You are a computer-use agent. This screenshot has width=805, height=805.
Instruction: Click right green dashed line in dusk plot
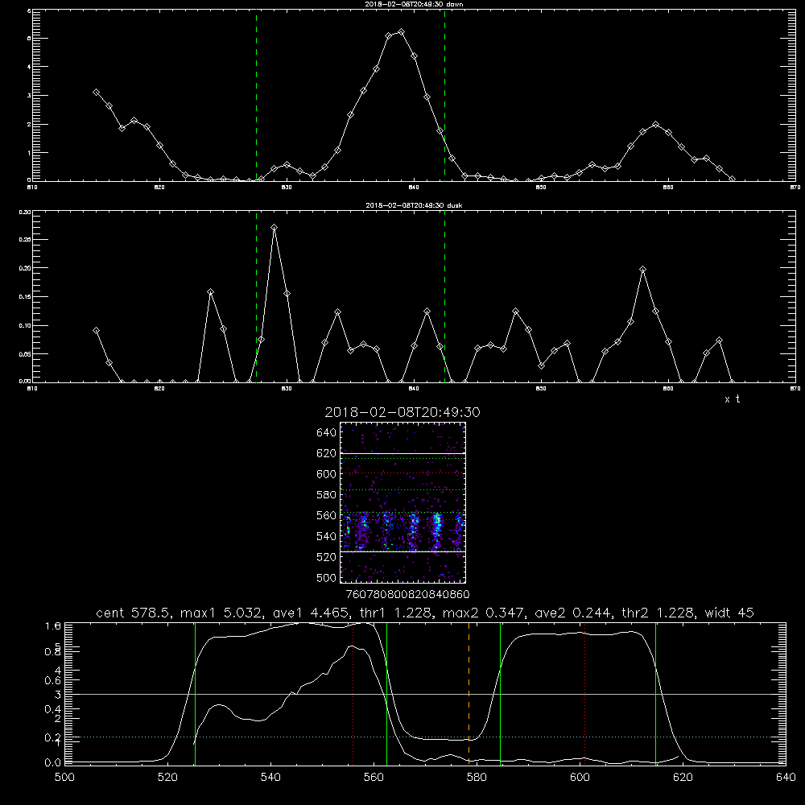444,297
